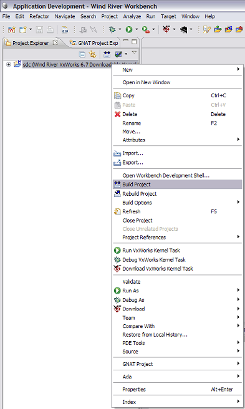Choose Validate from the context menu

(178, 282)
